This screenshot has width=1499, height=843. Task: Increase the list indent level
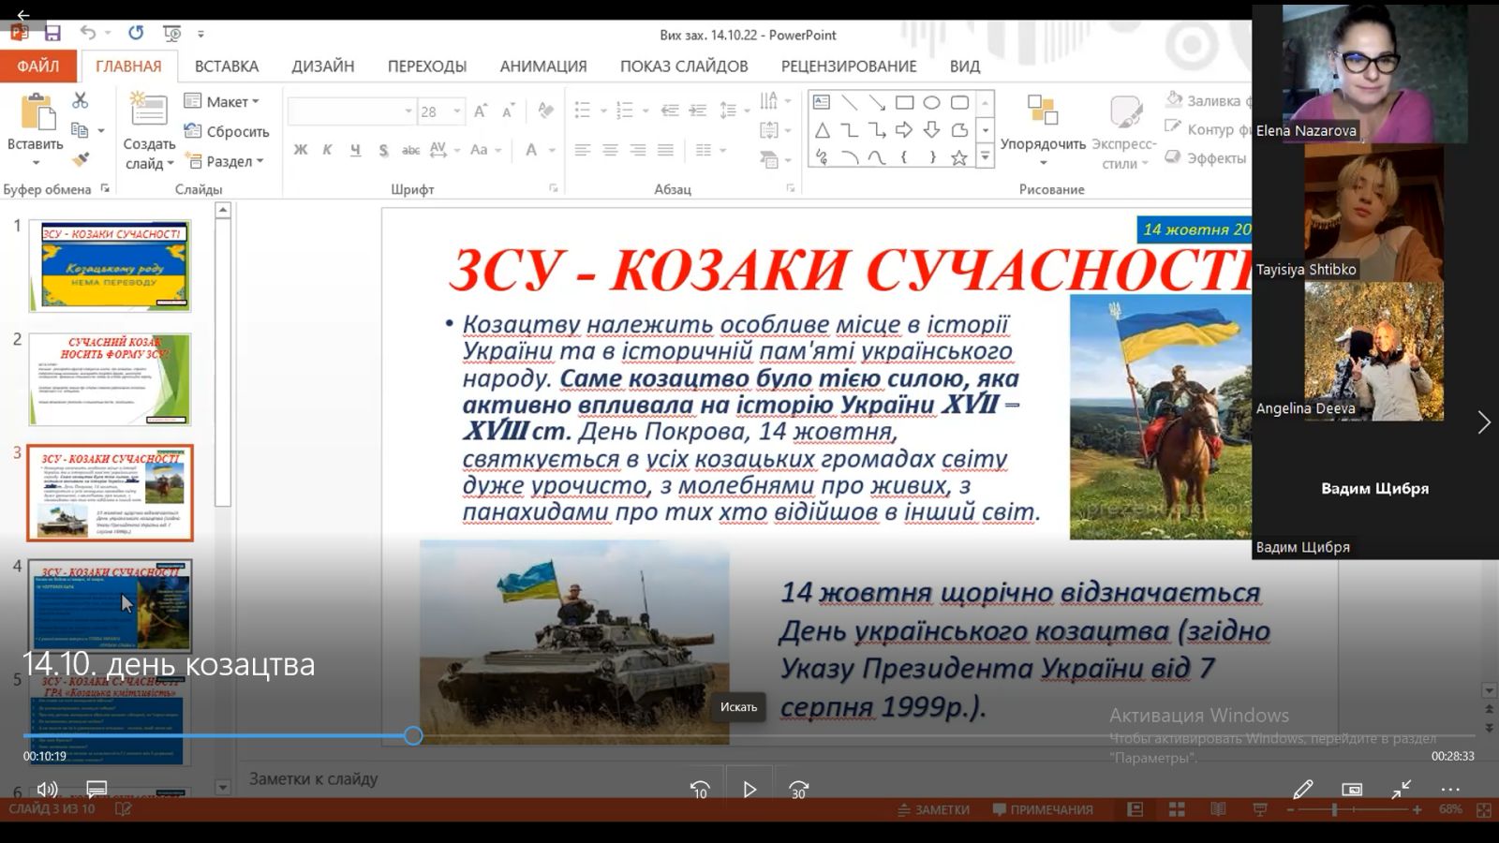click(698, 111)
